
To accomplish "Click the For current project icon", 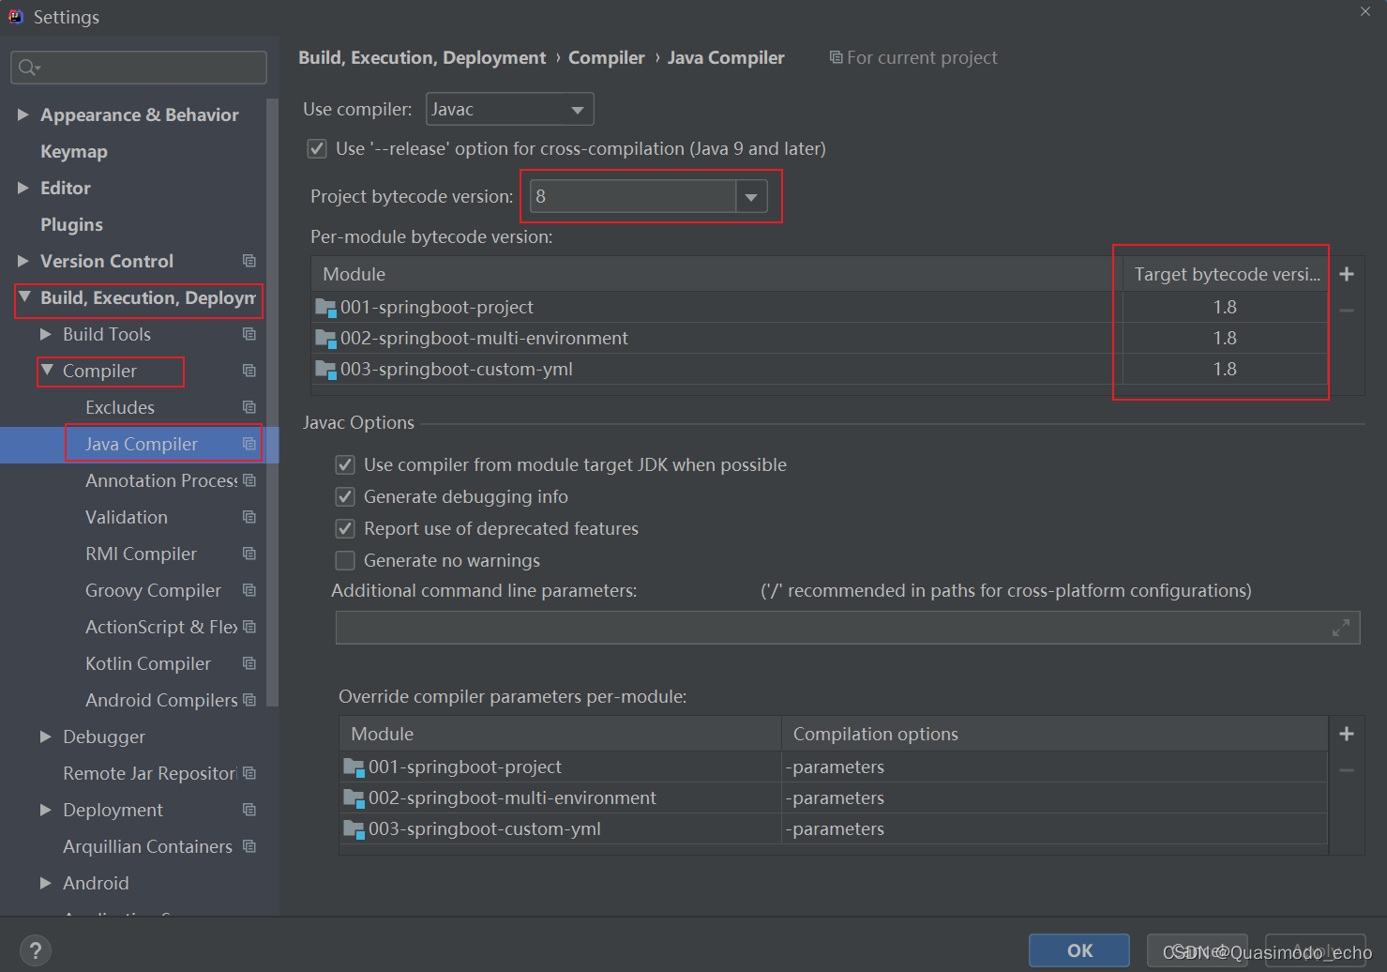I will coord(836,57).
